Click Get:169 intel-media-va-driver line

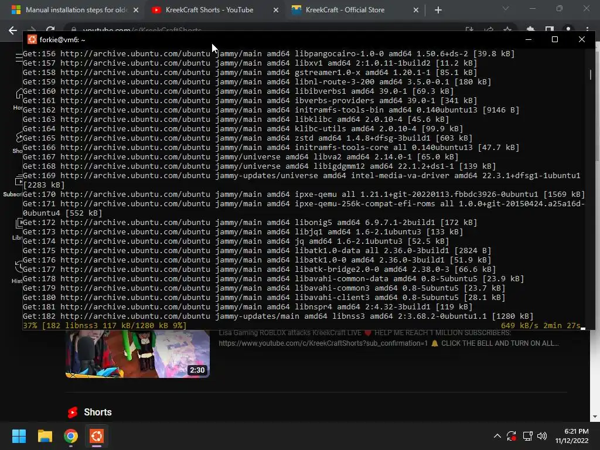[x=302, y=180]
